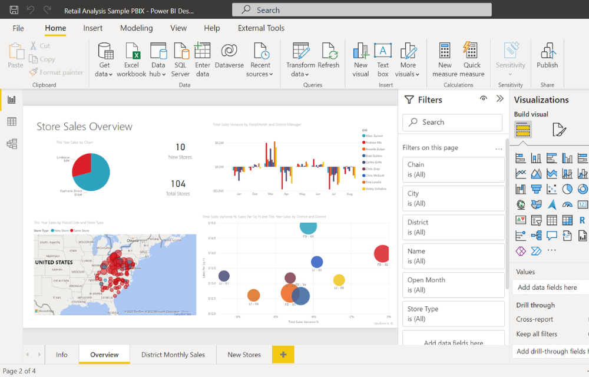Insert a Text box
This screenshot has width=589, height=377.
click(383, 60)
